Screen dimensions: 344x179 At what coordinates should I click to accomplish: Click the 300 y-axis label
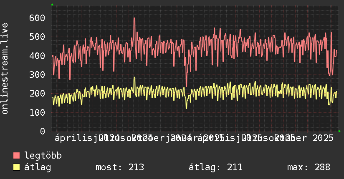37,75
